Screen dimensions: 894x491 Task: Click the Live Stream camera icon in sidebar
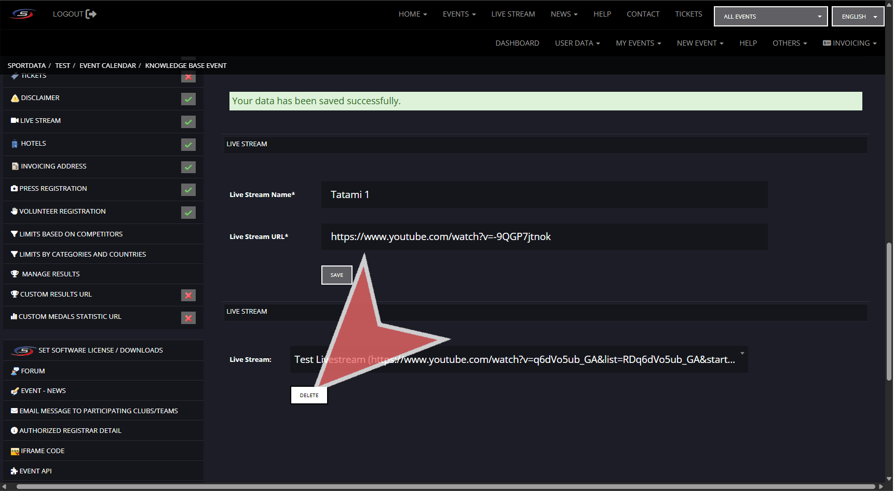point(15,120)
